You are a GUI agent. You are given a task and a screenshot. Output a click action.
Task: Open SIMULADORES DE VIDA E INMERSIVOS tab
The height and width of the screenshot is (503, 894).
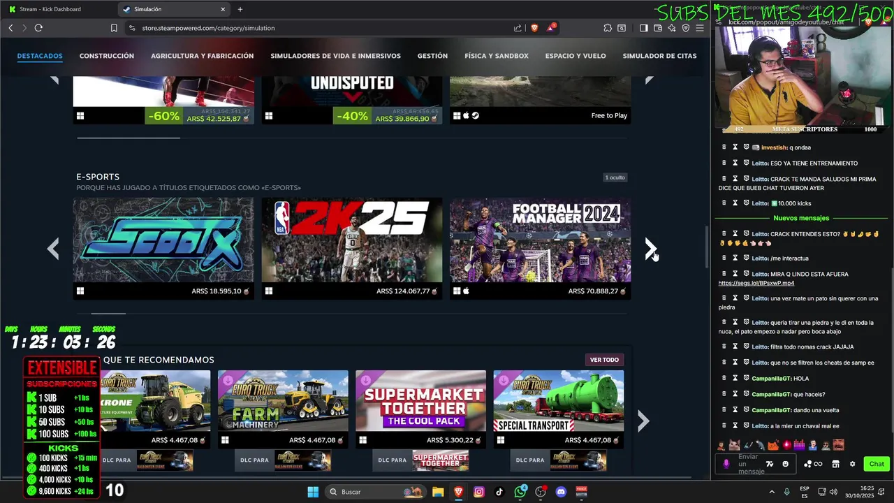click(336, 56)
